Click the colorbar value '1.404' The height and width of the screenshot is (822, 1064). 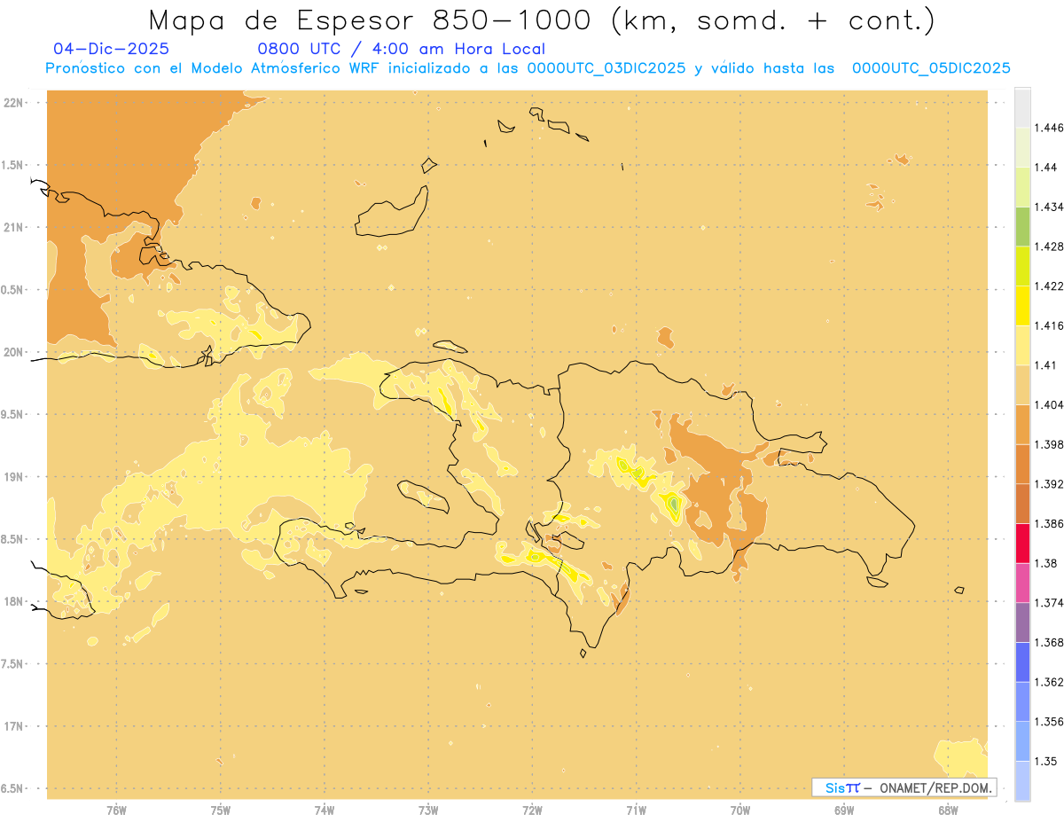coord(1051,404)
